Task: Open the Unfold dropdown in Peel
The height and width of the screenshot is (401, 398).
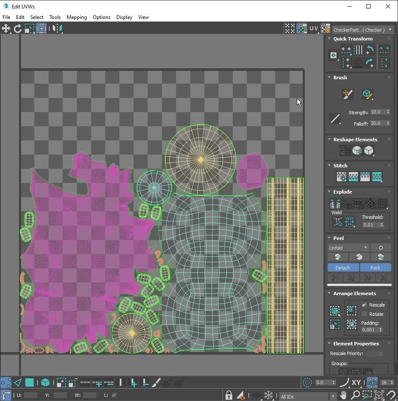Action: 348,248
